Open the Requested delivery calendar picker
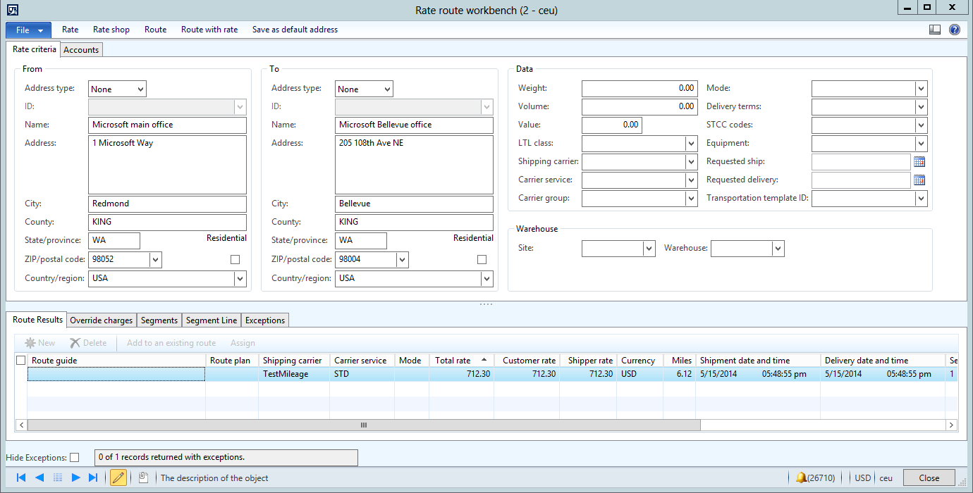 pyautogui.click(x=919, y=180)
